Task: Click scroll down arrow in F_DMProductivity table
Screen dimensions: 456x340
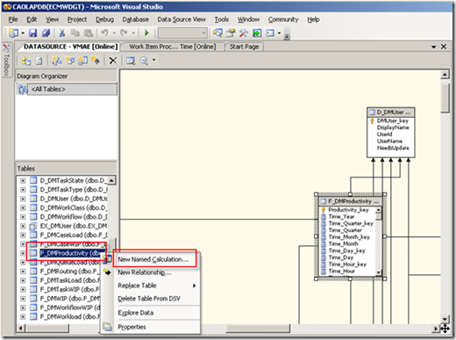Action: (x=379, y=272)
